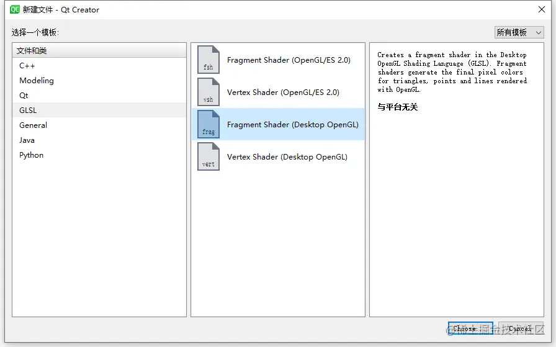The width and height of the screenshot is (556, 347).
Task: Choose Fragment Shader (OpenGL/ES 2.0) template
Action: point(278,60)
